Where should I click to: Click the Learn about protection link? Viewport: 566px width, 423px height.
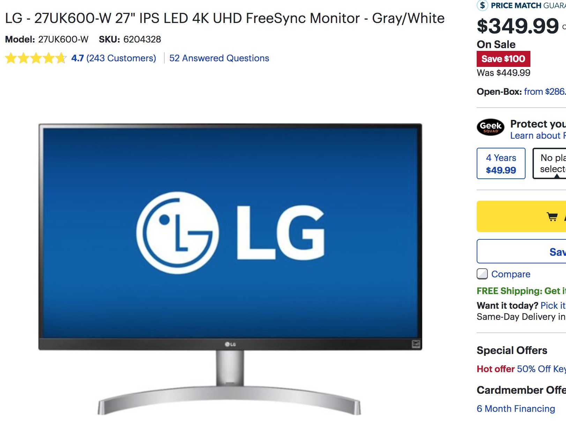[x=538, y=136]
